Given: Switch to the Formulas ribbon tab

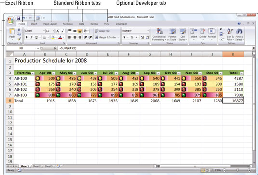Looking at the screenshot, I should point(68,24).
